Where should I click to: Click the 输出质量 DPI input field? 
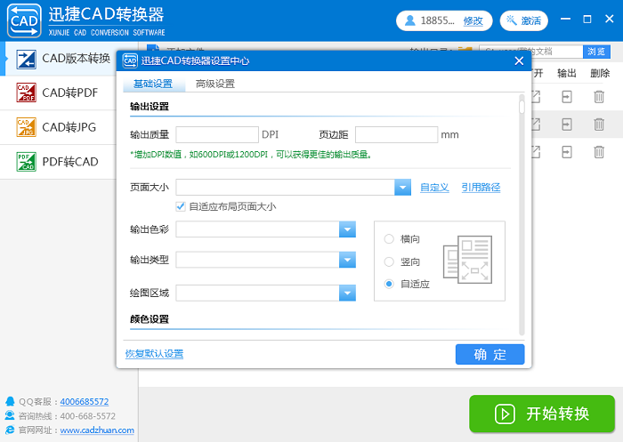click(217, 134)
